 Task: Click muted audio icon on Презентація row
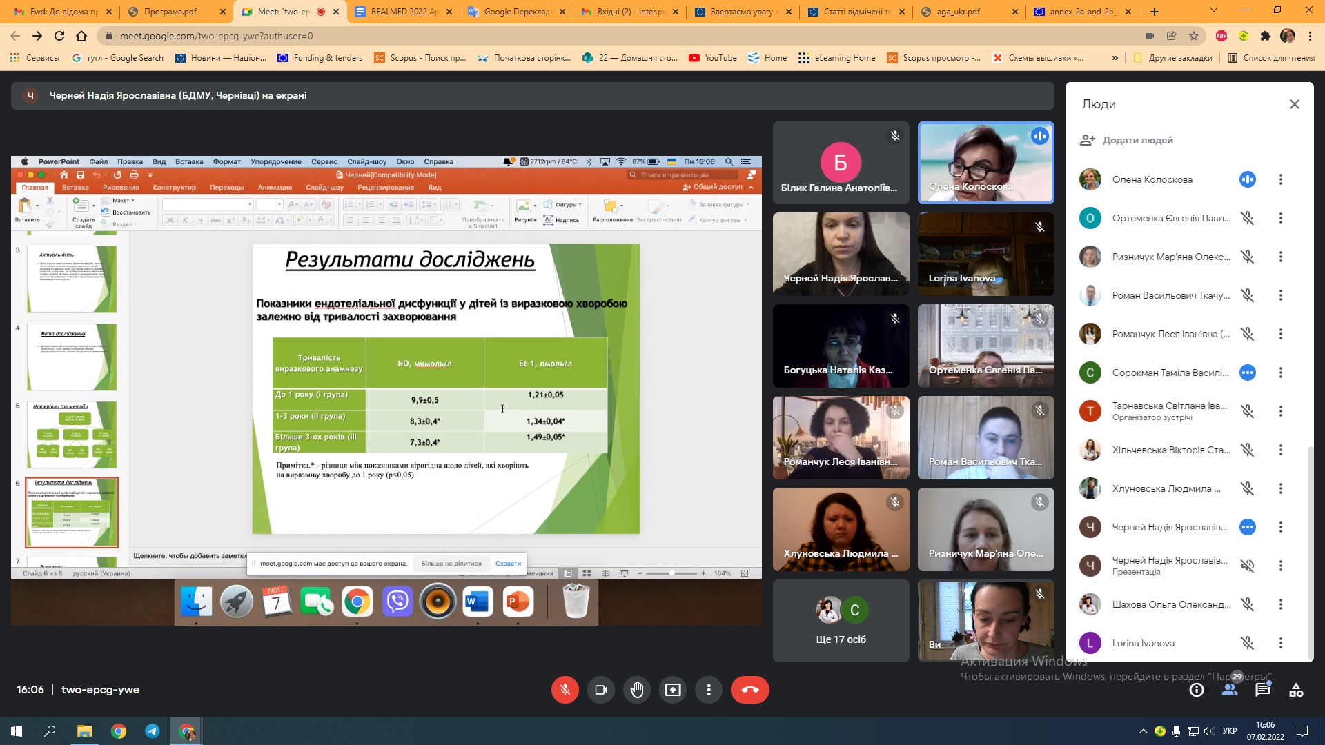coord(1247,566)
